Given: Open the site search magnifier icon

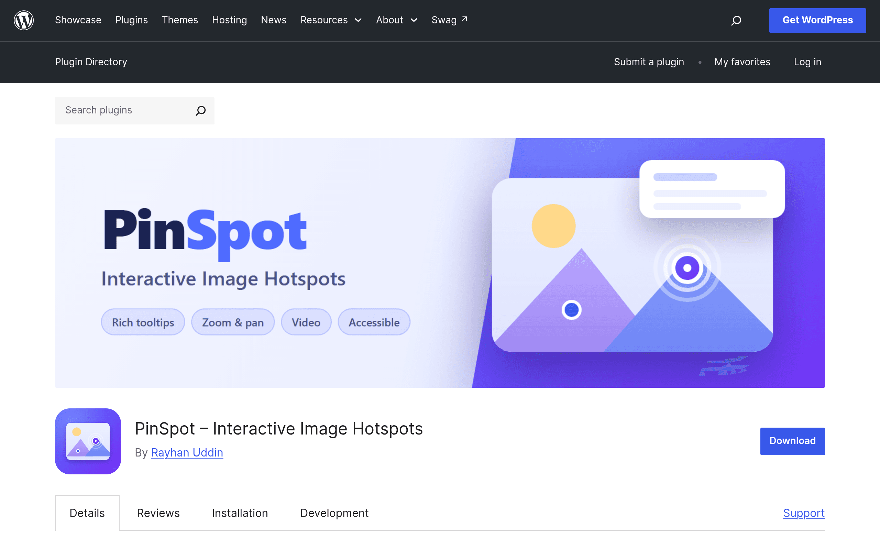Looking at the screenshot, I should pyautogui.click(x=736, y=20).
